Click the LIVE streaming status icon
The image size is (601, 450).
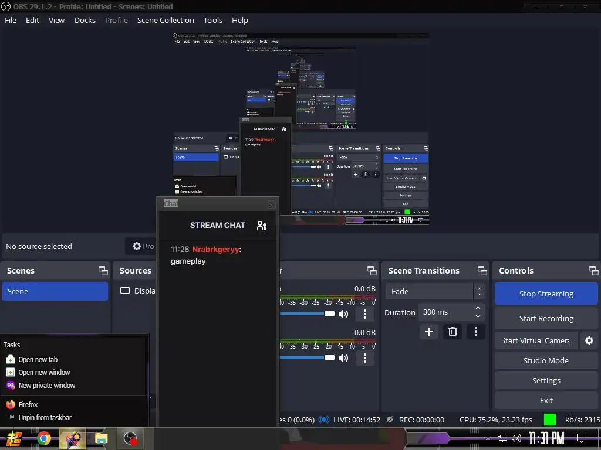pos(324,420)
